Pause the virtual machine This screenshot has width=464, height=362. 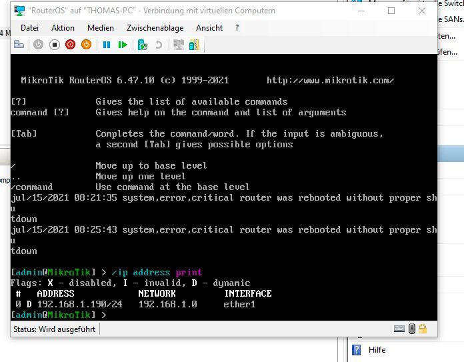coord(107,45)
